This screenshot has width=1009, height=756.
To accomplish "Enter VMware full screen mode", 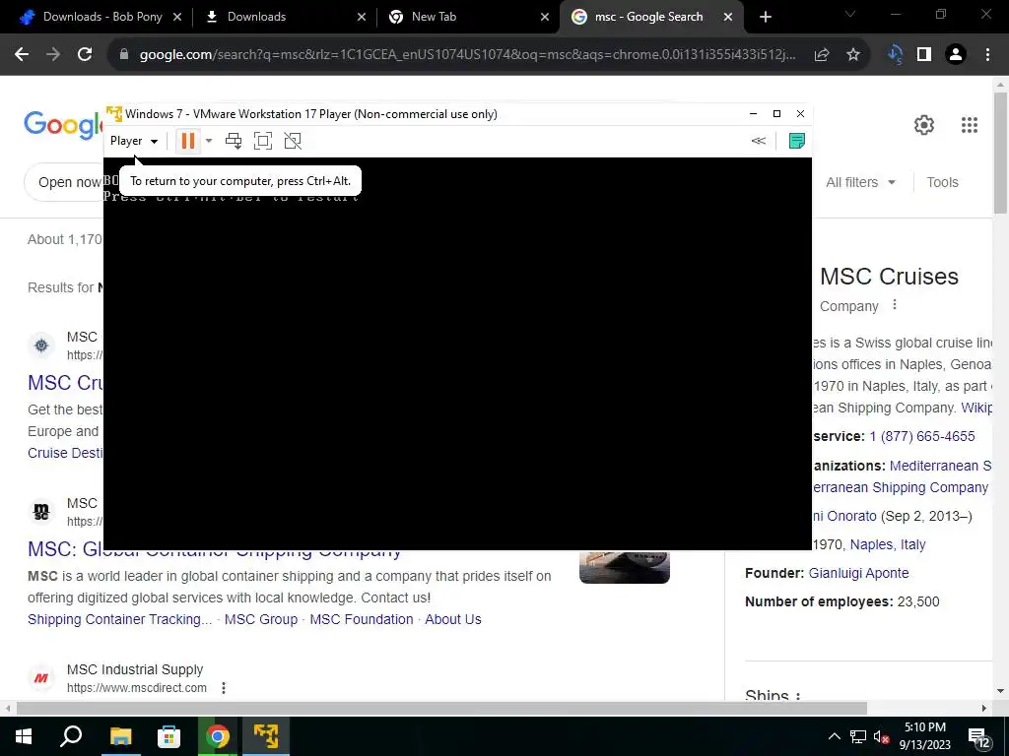I will [263, 141].
